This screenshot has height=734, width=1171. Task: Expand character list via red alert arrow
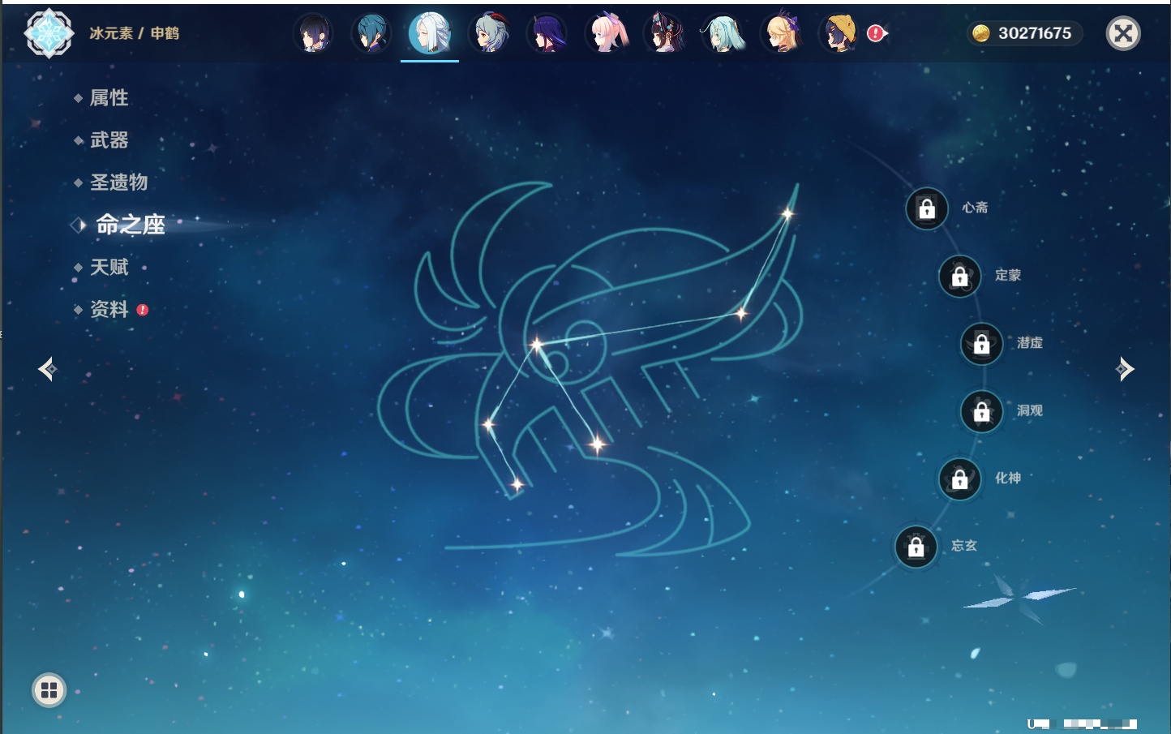pyautogui.click(x=877, y=33)
